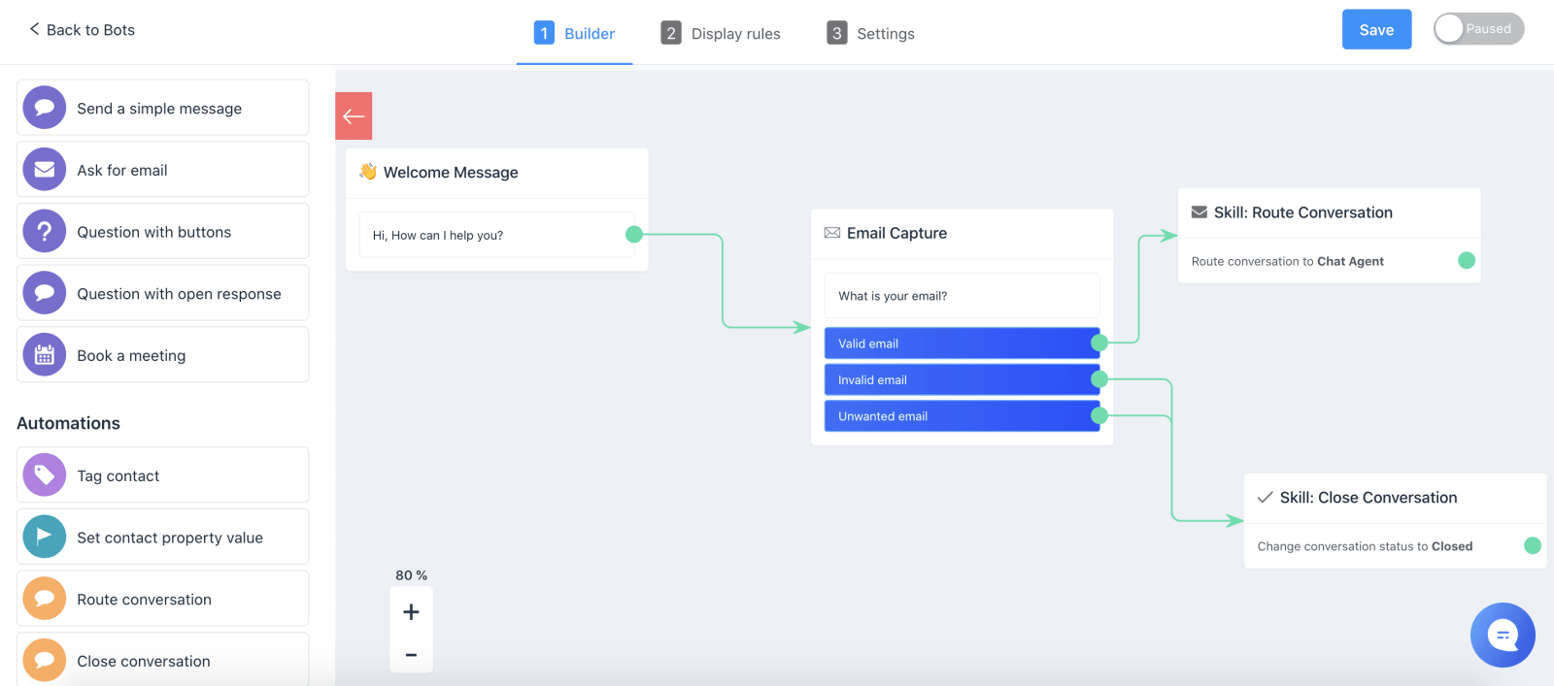The width and height of the screenshot is (1554, 686).
Task: Zoom out with the minus button
Action: [x=411, y=655]
